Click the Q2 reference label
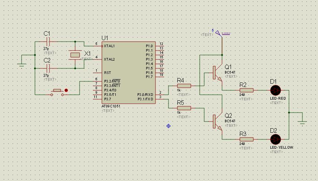This screenshot has width=318, height=181. click(x=228, y=116)
